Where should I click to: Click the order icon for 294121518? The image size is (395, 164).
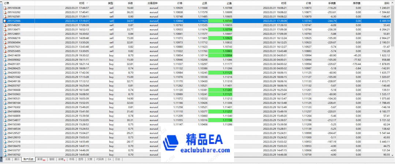(5, 142)
